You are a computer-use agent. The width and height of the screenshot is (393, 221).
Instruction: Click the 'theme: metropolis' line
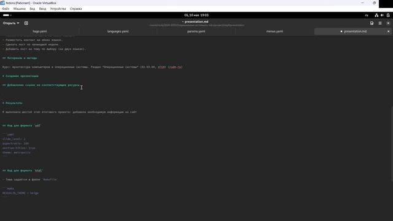17,152
